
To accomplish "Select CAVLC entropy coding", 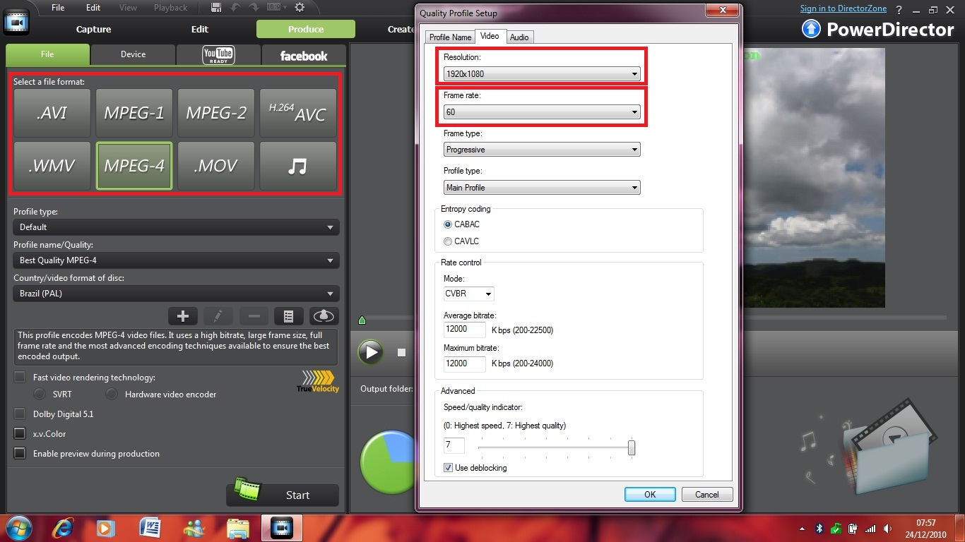I will tap(448, 241).
